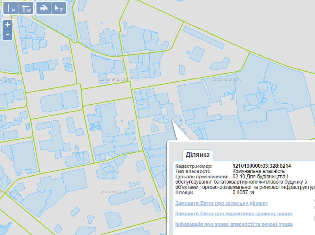Screen dimensions: 315x235
Task: Select the distance measurement tool (м)
Action: pos(11,8)
